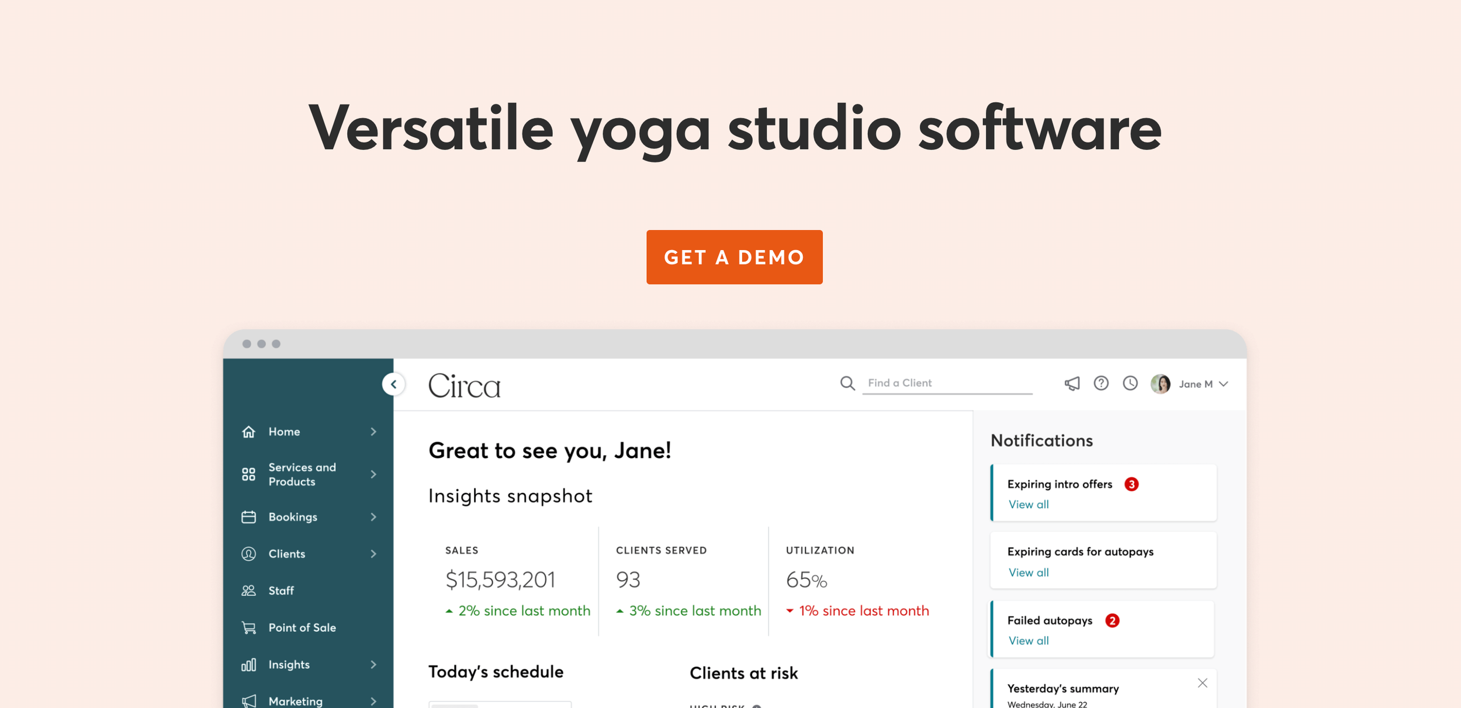Image resolution: width=1461 pixels, height=708 pixels.
Task: Click the search magnifying glass icon
Action: click(x=847, y=383)
